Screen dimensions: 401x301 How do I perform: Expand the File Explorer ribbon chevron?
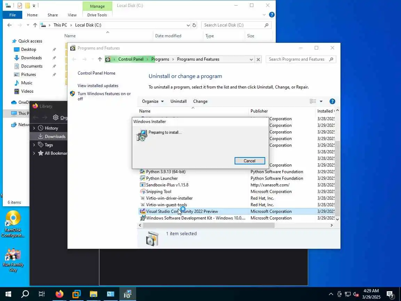coord(264,15)
